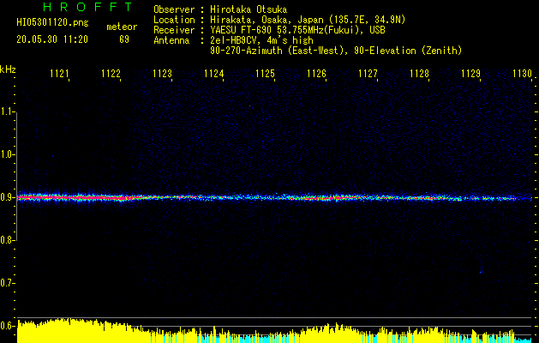Click the 1121 time axis label
The image size is (539, 343).
point(59,74)
